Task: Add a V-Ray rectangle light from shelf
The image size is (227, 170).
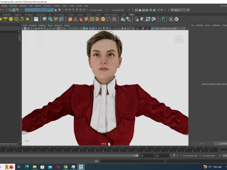Action: pyautogui.click(x=5, y=19)
